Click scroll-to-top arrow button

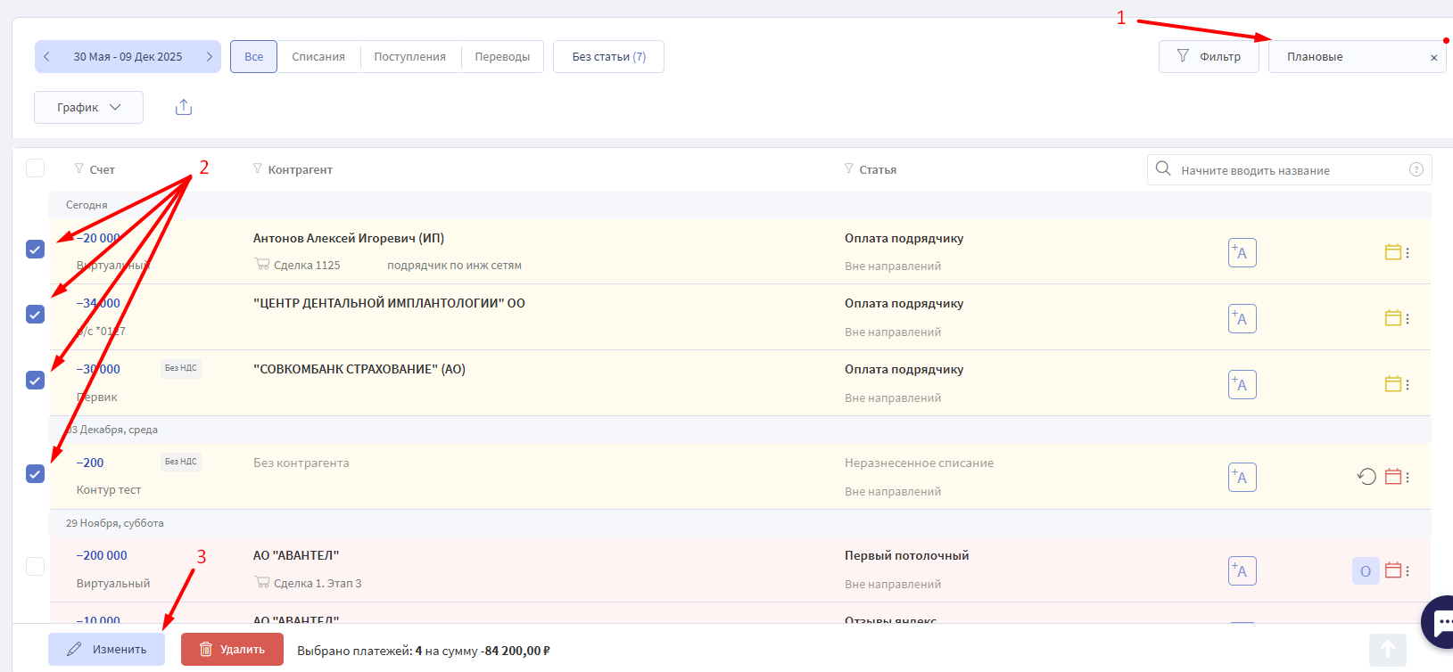coord(1387,650)
